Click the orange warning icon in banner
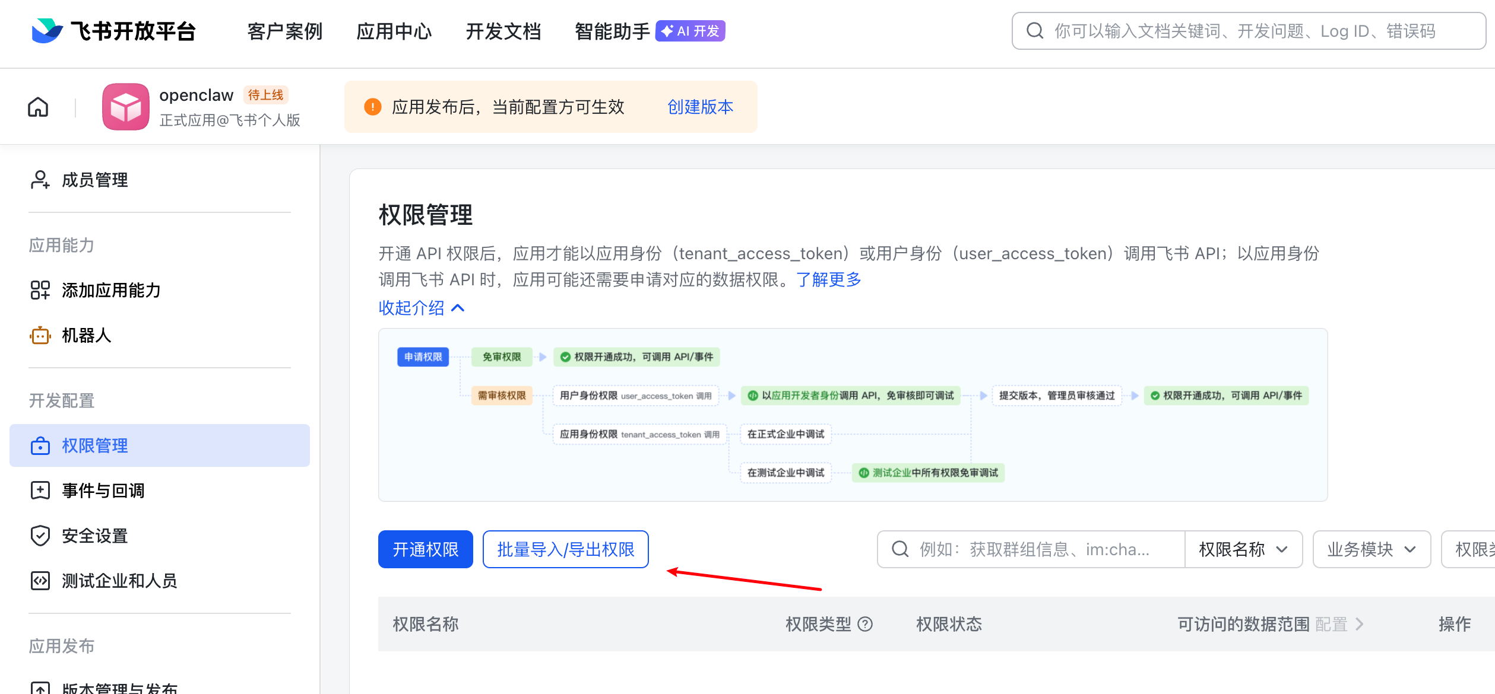The height and width of the screenshot is (694, 1495). tap(373, 107)
